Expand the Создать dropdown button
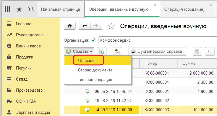 (x=79, y=51)
